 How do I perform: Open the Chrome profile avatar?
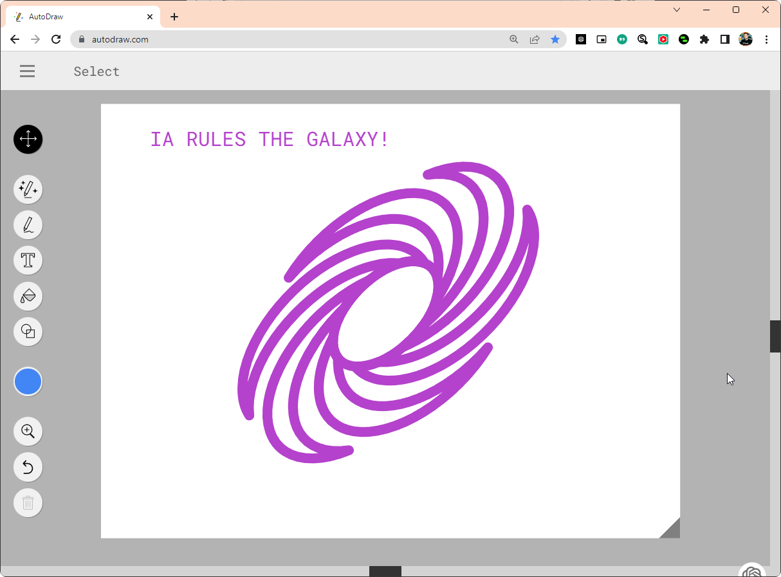pyautogui.click(x=746, y=39)
